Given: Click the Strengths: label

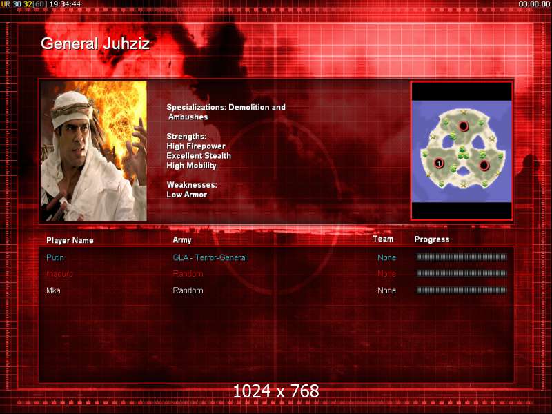Looking at the screenshot, I should click(186, 136).
